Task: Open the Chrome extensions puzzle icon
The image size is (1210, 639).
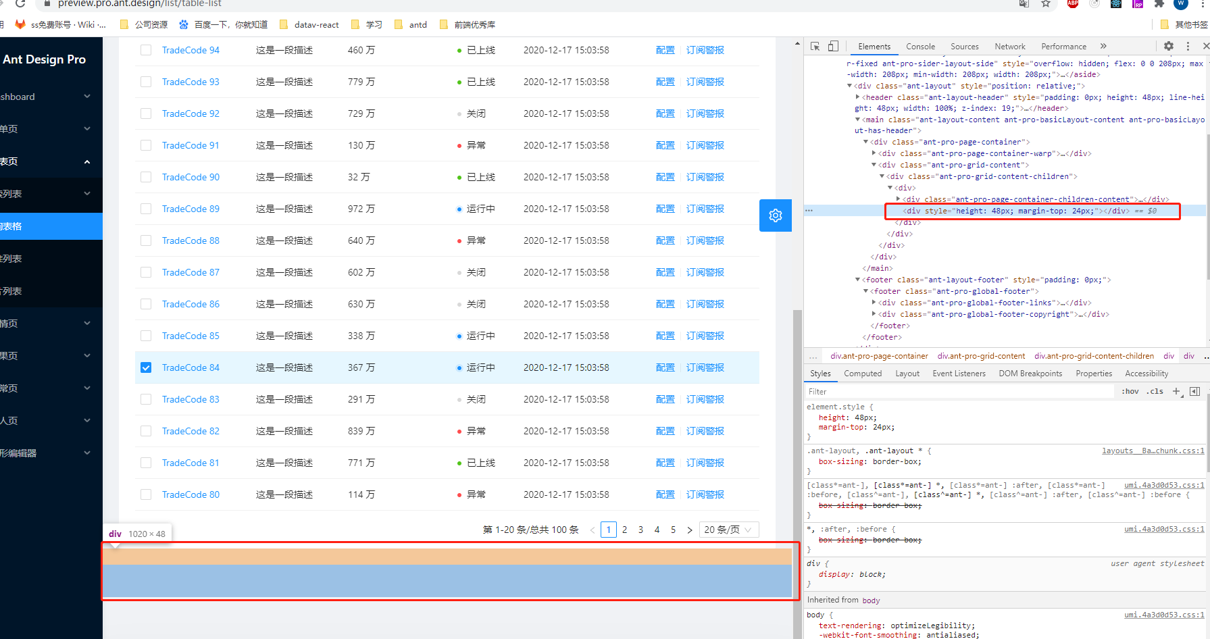Action: [x=1159, y=4]
